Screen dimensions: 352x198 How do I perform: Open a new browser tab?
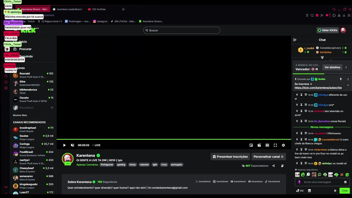point(123,9)
